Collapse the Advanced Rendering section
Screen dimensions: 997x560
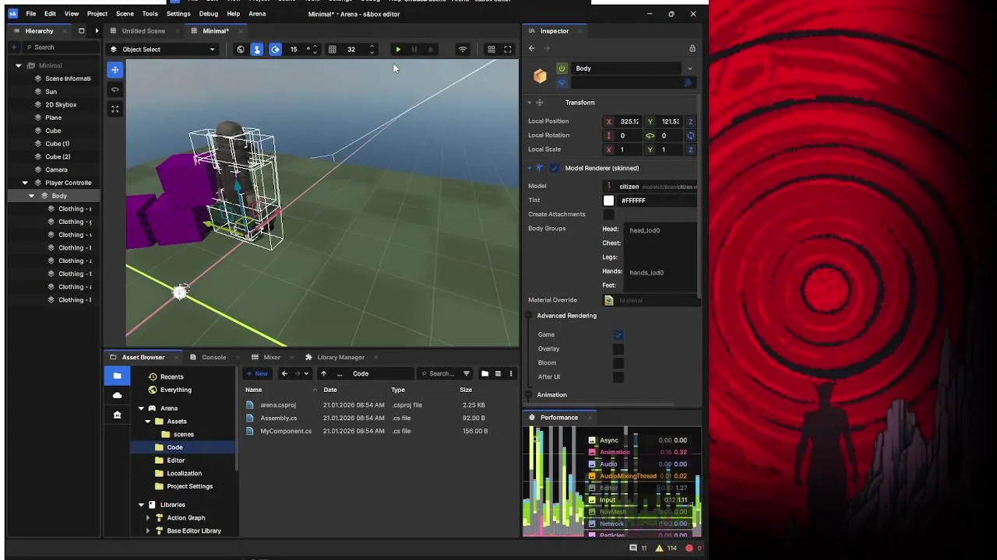529,316
